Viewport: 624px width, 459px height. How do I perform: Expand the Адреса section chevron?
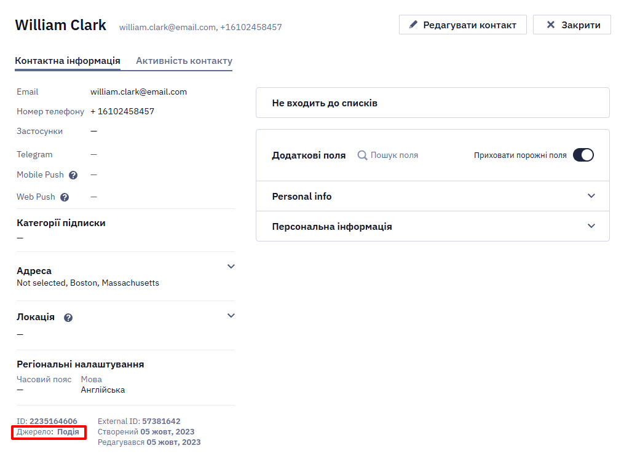231,267
